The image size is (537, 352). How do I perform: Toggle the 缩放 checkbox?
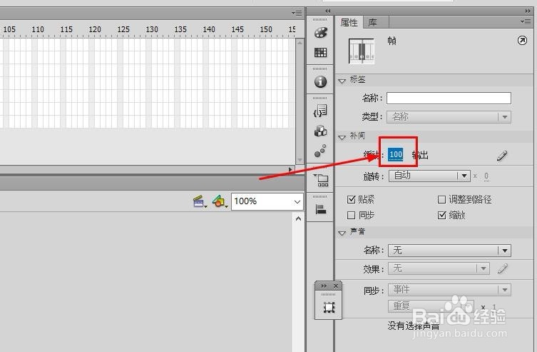pos(441,215)
